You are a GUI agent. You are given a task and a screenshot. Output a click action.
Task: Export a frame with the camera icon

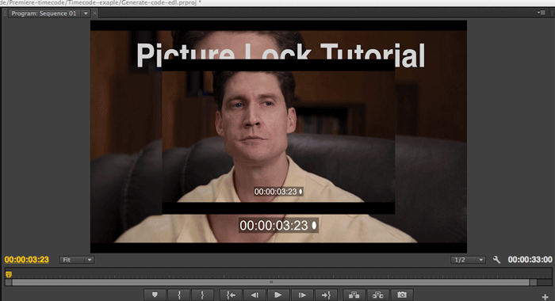coord(401,295)
